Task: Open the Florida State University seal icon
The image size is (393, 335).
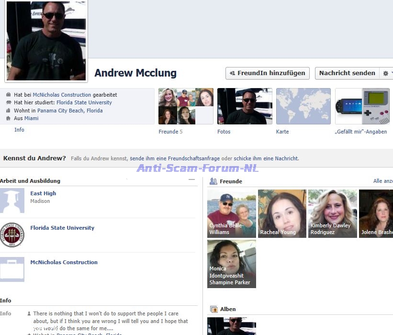Action: point(12,235)
